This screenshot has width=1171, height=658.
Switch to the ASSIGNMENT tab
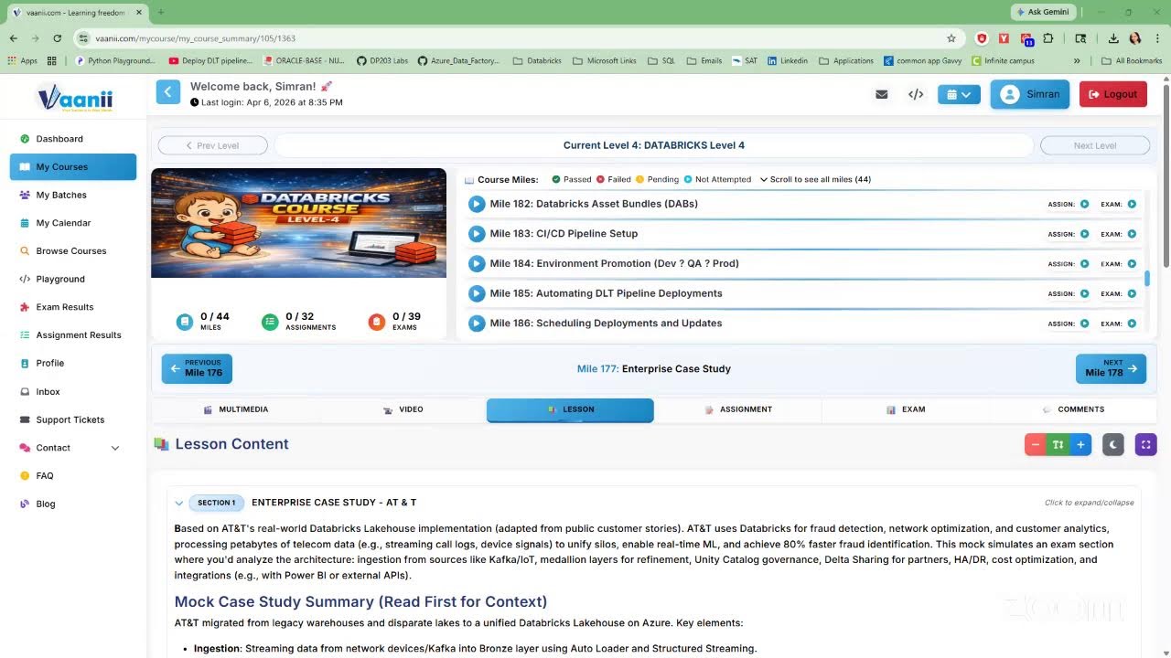(x=737, y=409)
